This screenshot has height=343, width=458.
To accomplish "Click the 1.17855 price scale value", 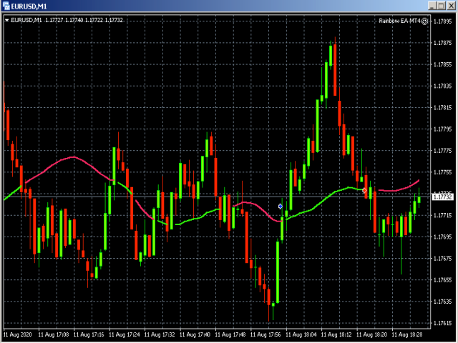I will pos(442,64).
